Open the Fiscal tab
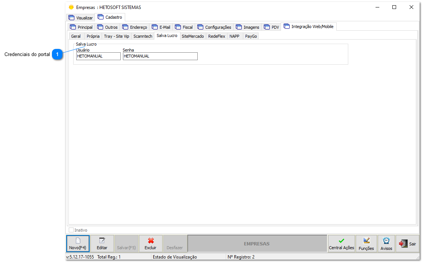423x263 pixels. pos(184,27)
